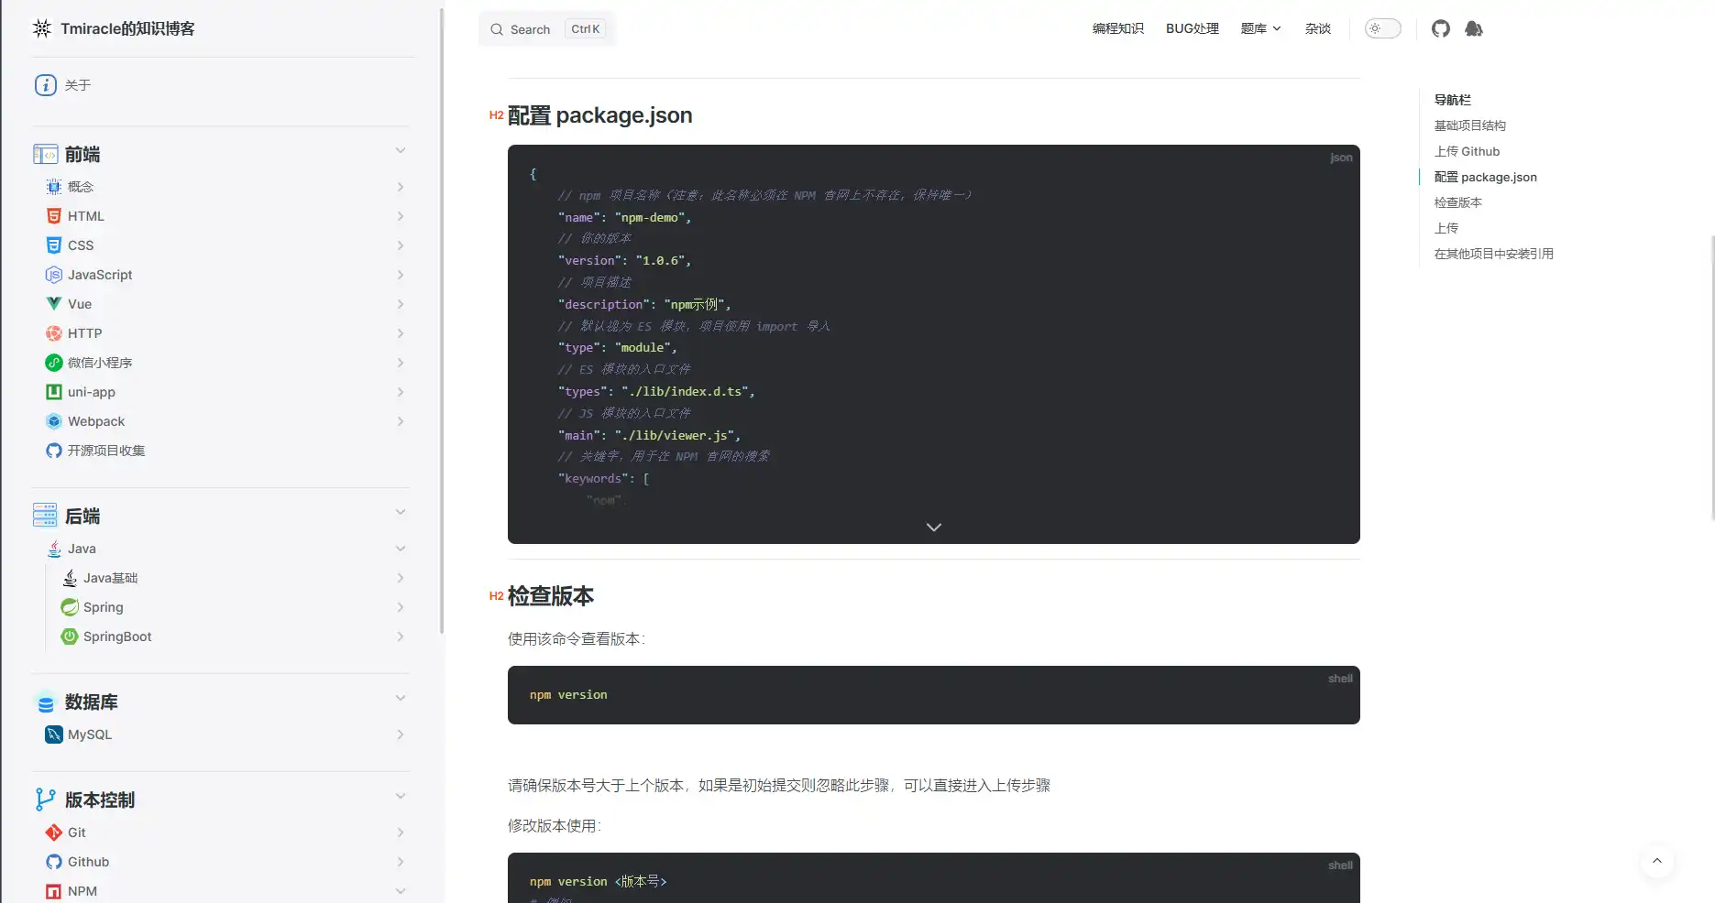Expand the package.json code block fully

coord(934,527)
